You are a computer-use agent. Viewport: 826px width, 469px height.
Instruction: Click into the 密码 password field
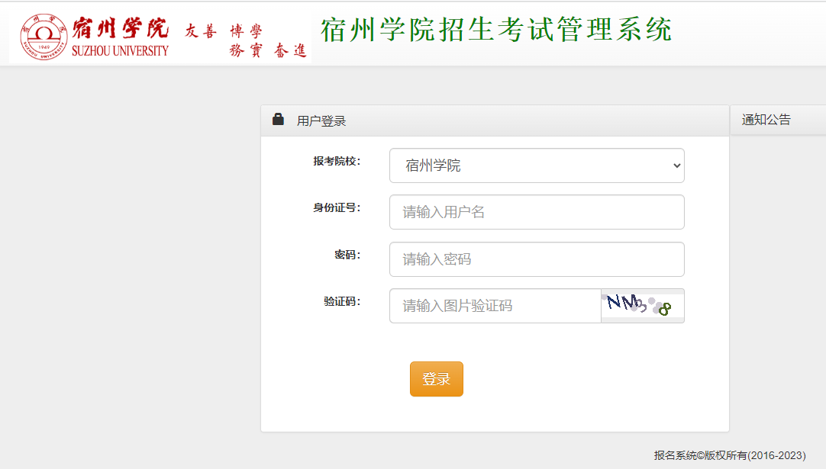coord(537,259)
